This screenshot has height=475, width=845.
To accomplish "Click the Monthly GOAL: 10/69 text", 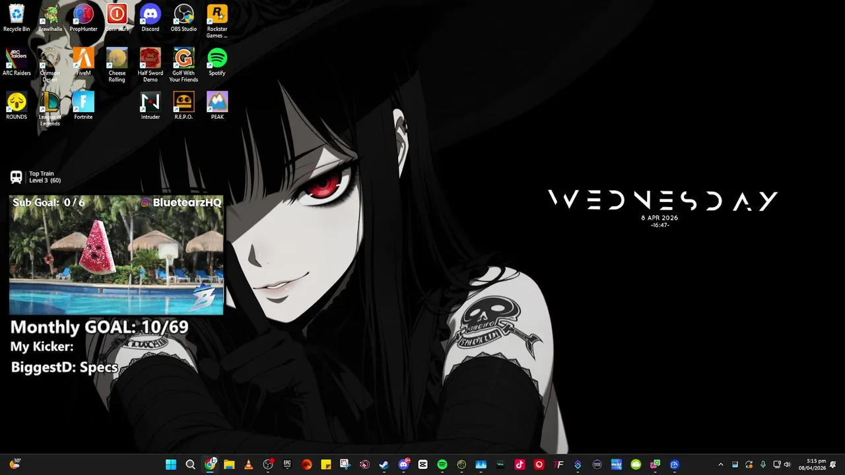I will point(99,327).
